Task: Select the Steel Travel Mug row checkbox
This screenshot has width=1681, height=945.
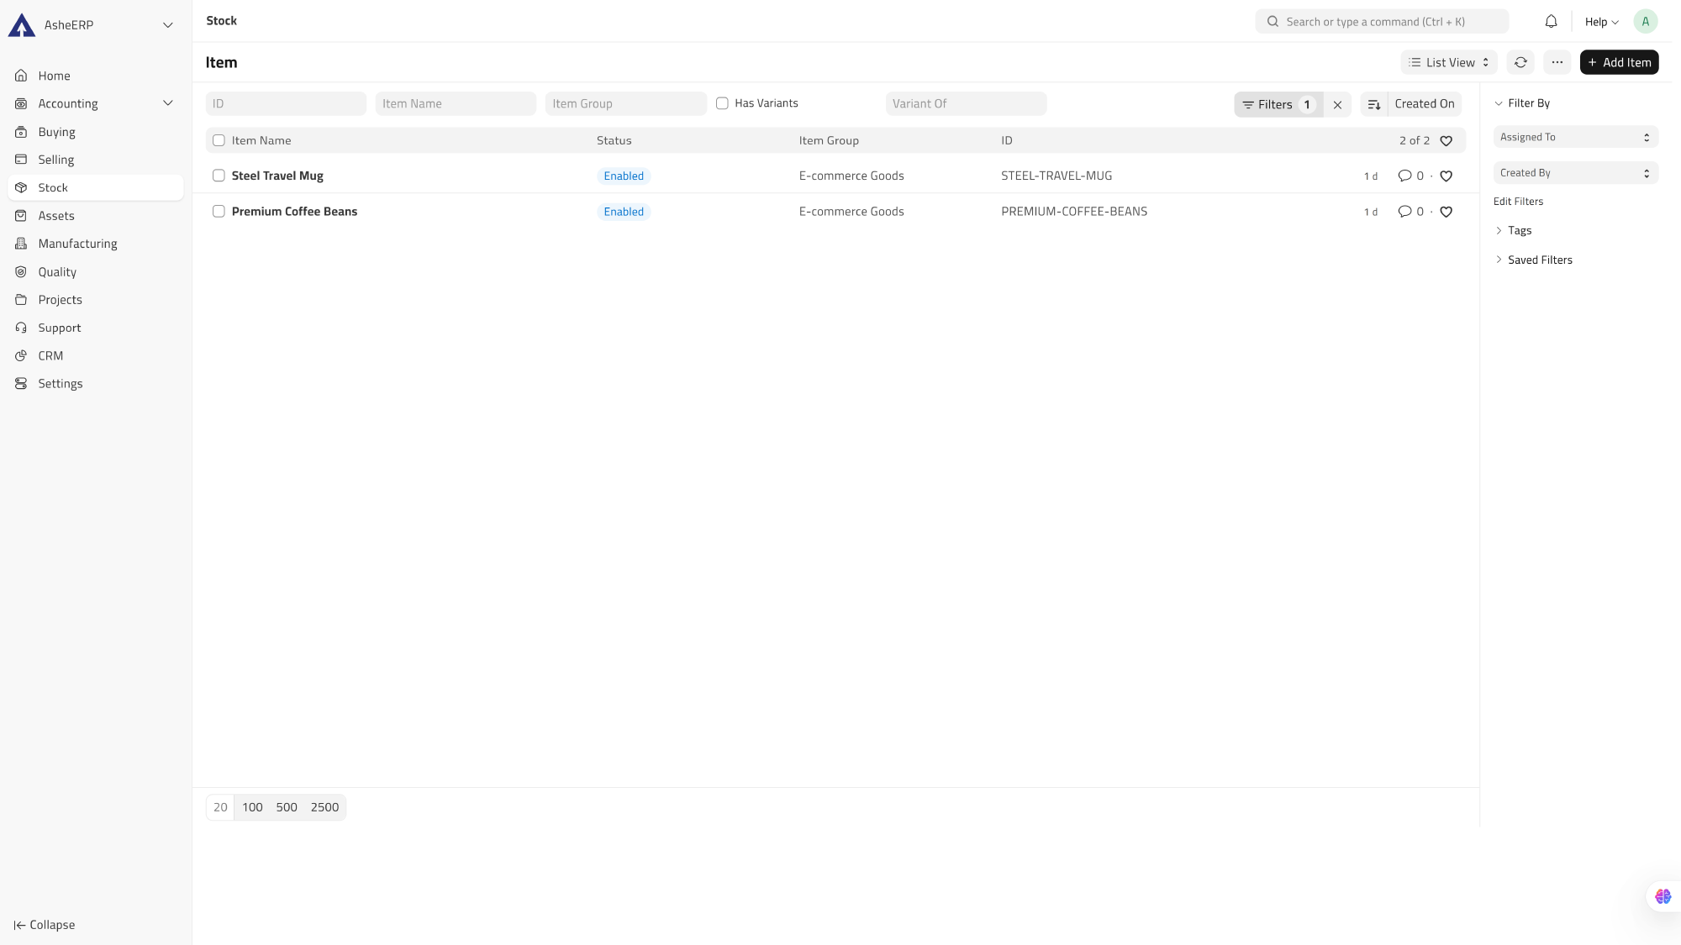Action: 219,176
